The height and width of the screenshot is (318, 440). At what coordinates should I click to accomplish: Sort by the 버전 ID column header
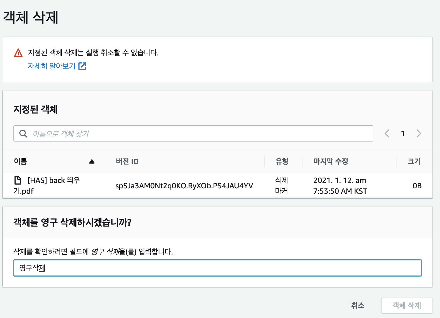click(127, 161)
